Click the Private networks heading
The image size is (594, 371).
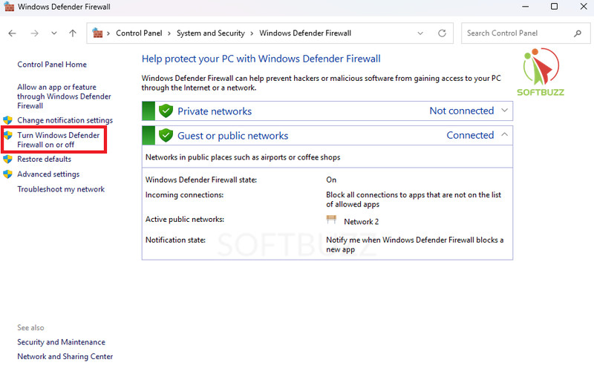(x=215, y=111)
